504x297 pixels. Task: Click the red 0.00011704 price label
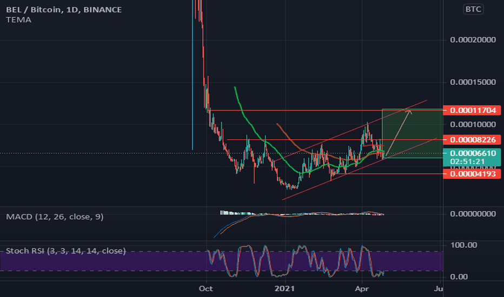click(x=472, y=110)
